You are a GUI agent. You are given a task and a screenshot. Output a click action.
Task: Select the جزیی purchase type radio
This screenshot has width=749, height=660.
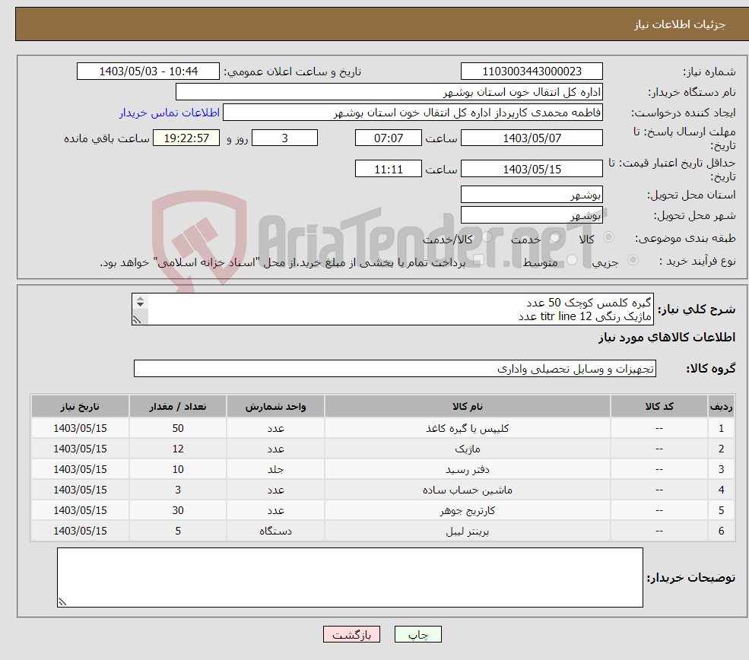(633, 260)
